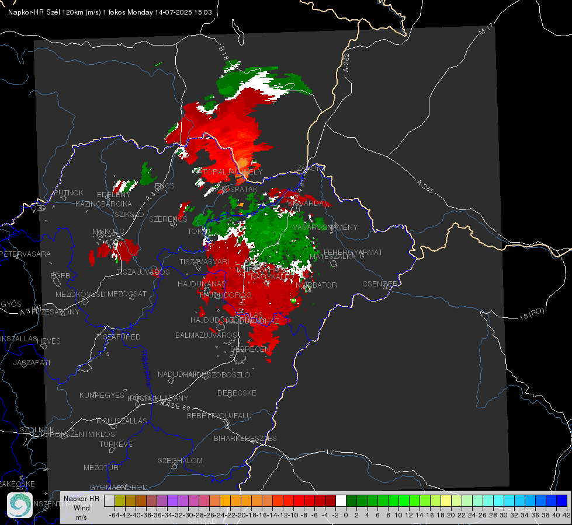Select the dark green legend swatch above 0

point(351,501)
